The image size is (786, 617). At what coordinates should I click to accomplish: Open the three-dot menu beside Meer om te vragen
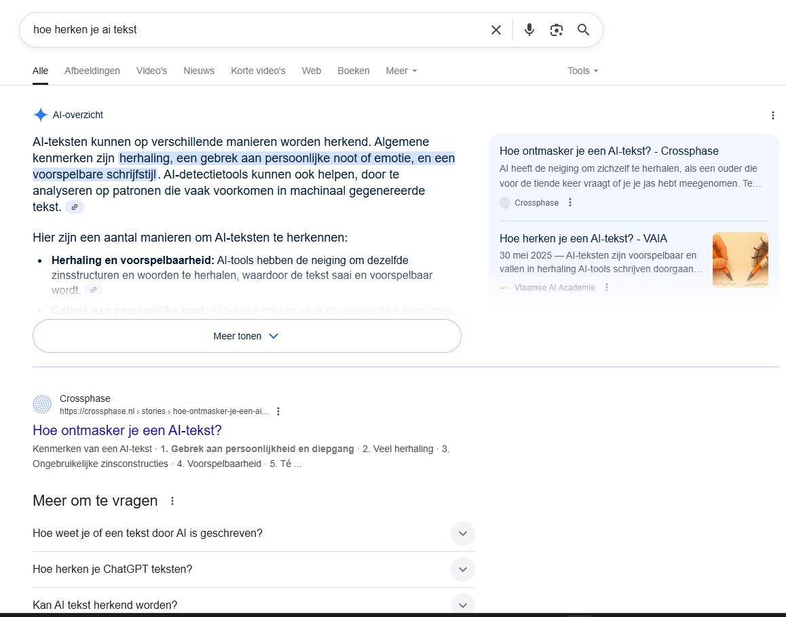click(x=172, y=500)
